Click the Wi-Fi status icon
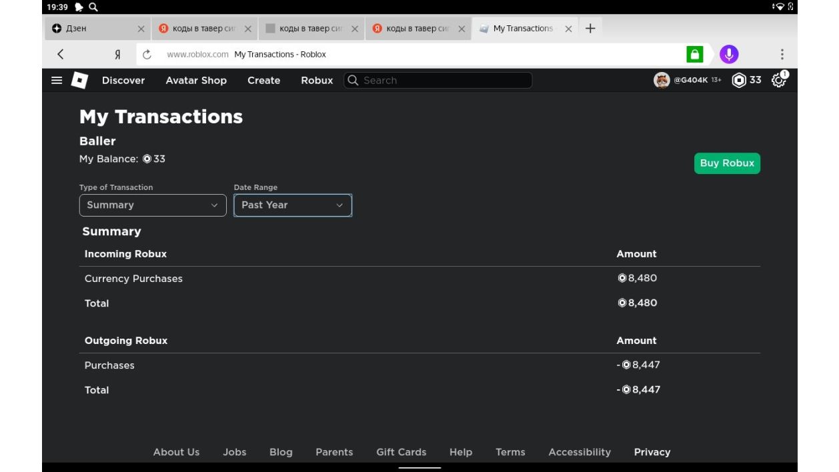839x472 pixels. click(779, 7)
